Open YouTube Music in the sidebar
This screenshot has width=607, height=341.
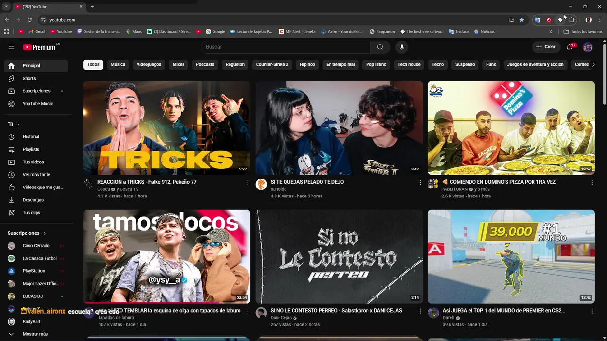point(36,104)
